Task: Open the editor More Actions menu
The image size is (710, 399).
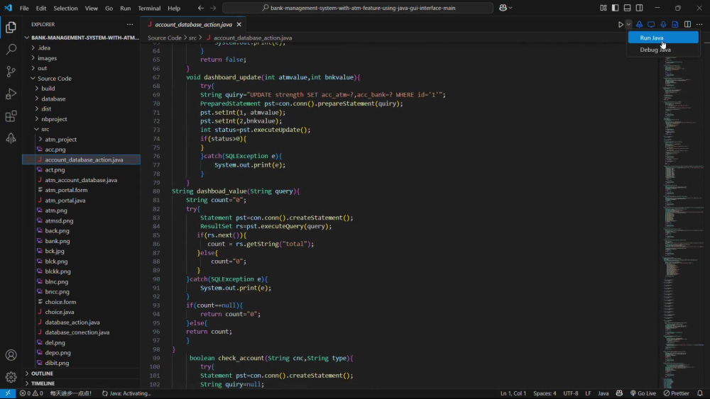Action: coord(699,24)
